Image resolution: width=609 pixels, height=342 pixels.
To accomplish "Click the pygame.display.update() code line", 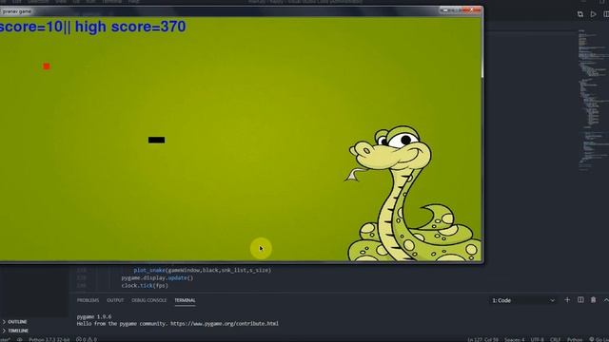I will point(157,277).
